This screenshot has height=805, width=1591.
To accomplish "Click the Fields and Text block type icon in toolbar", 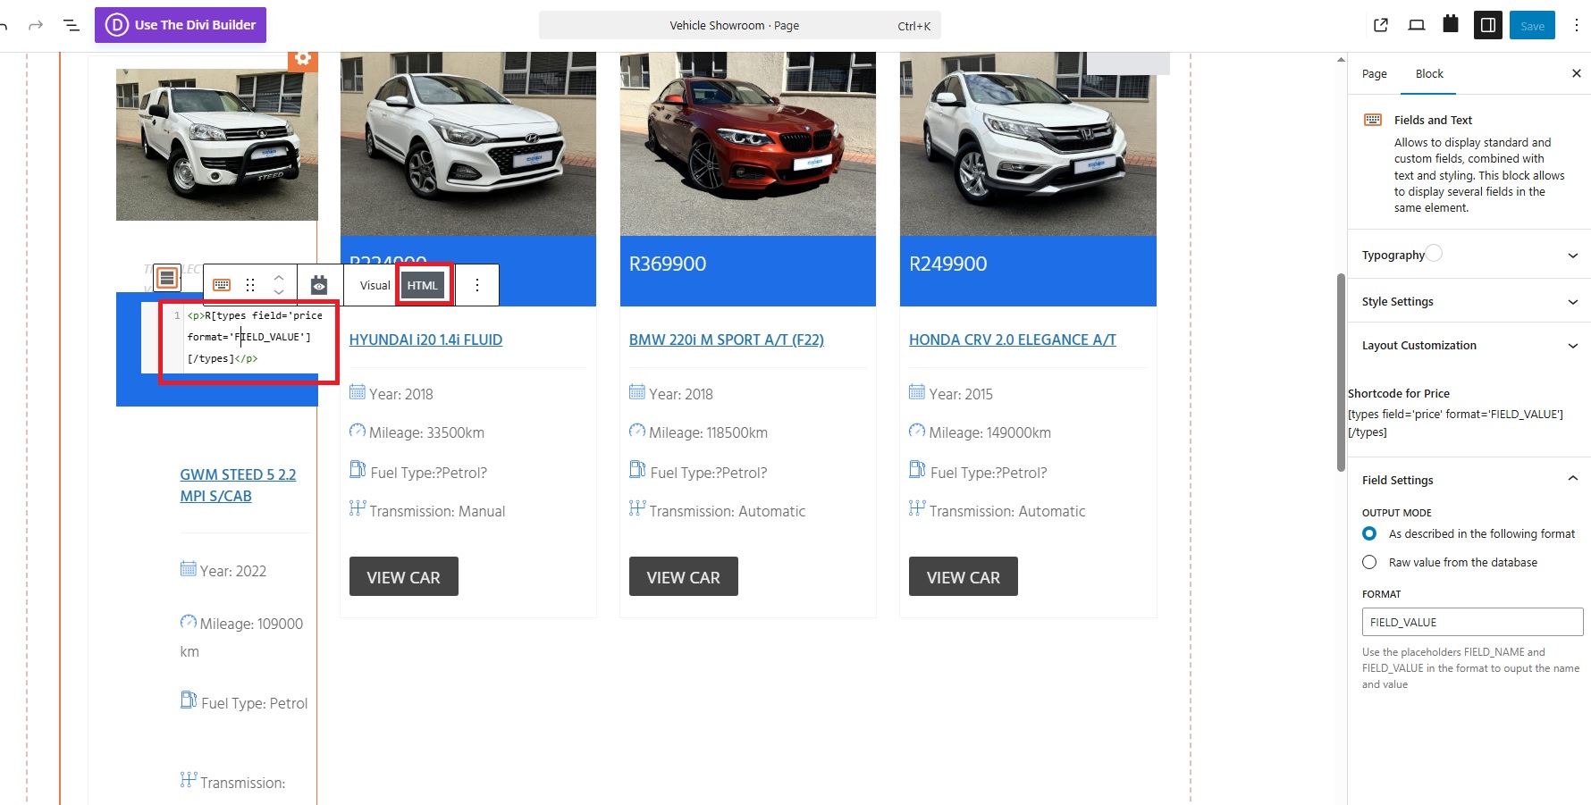I will [222, 285].
